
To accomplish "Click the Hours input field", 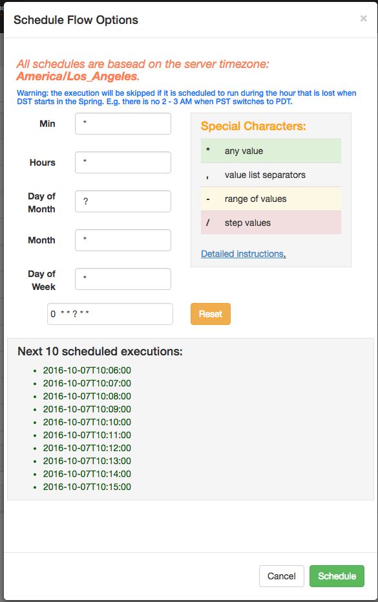I will click(123, 162).
